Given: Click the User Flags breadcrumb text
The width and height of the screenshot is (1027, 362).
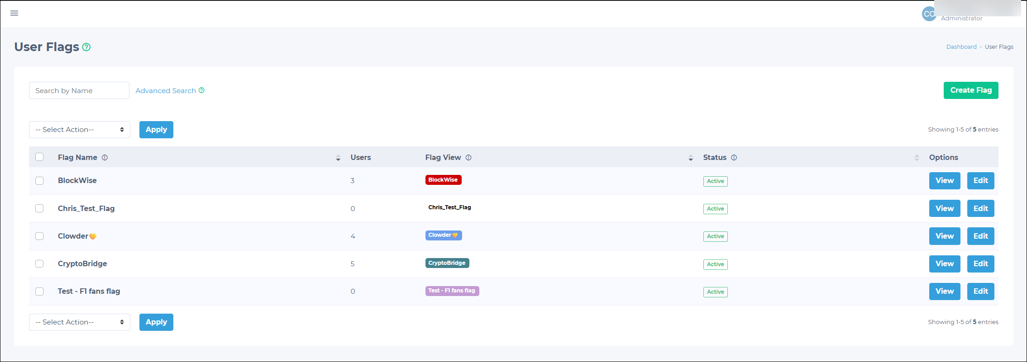Looking at the screenshot, I should (x=999, y=47).
